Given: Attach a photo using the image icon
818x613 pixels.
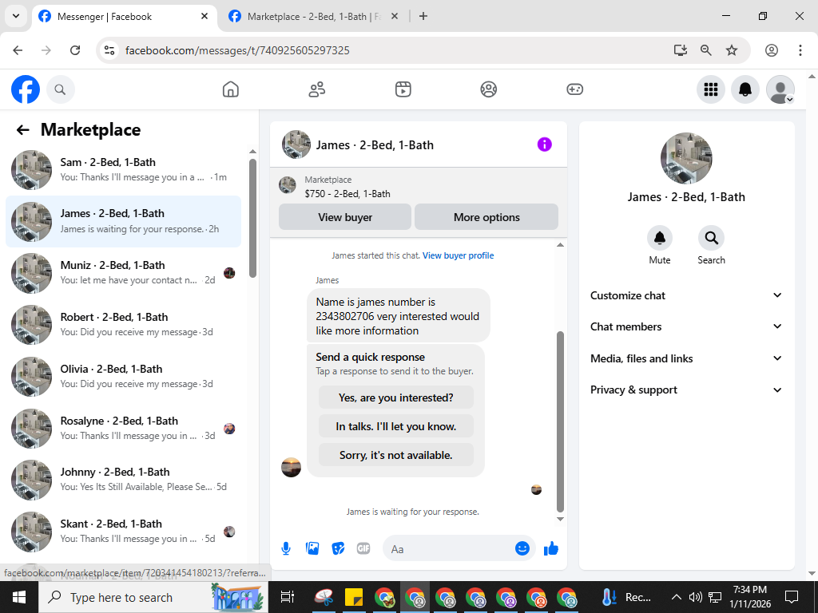Looking at the screenshot, I should [312, 548].
